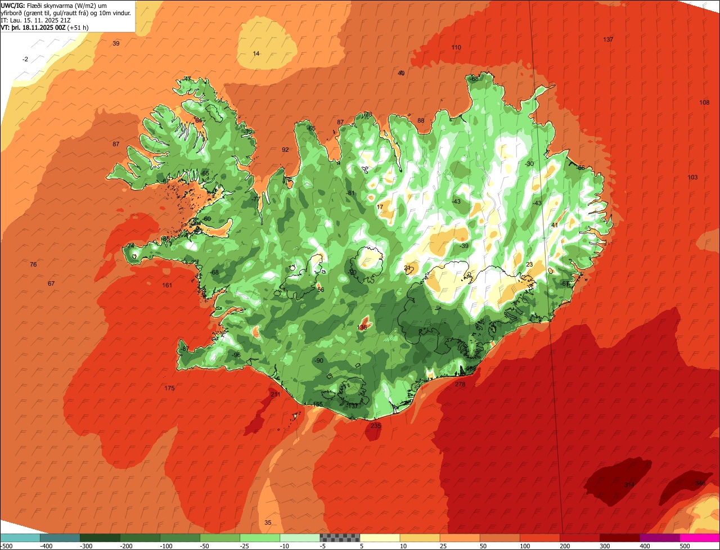
Task: Click the title line 'UWC/IG: Flæði skynvarma (W/m2) um'
Action: [x=54, y=6]
